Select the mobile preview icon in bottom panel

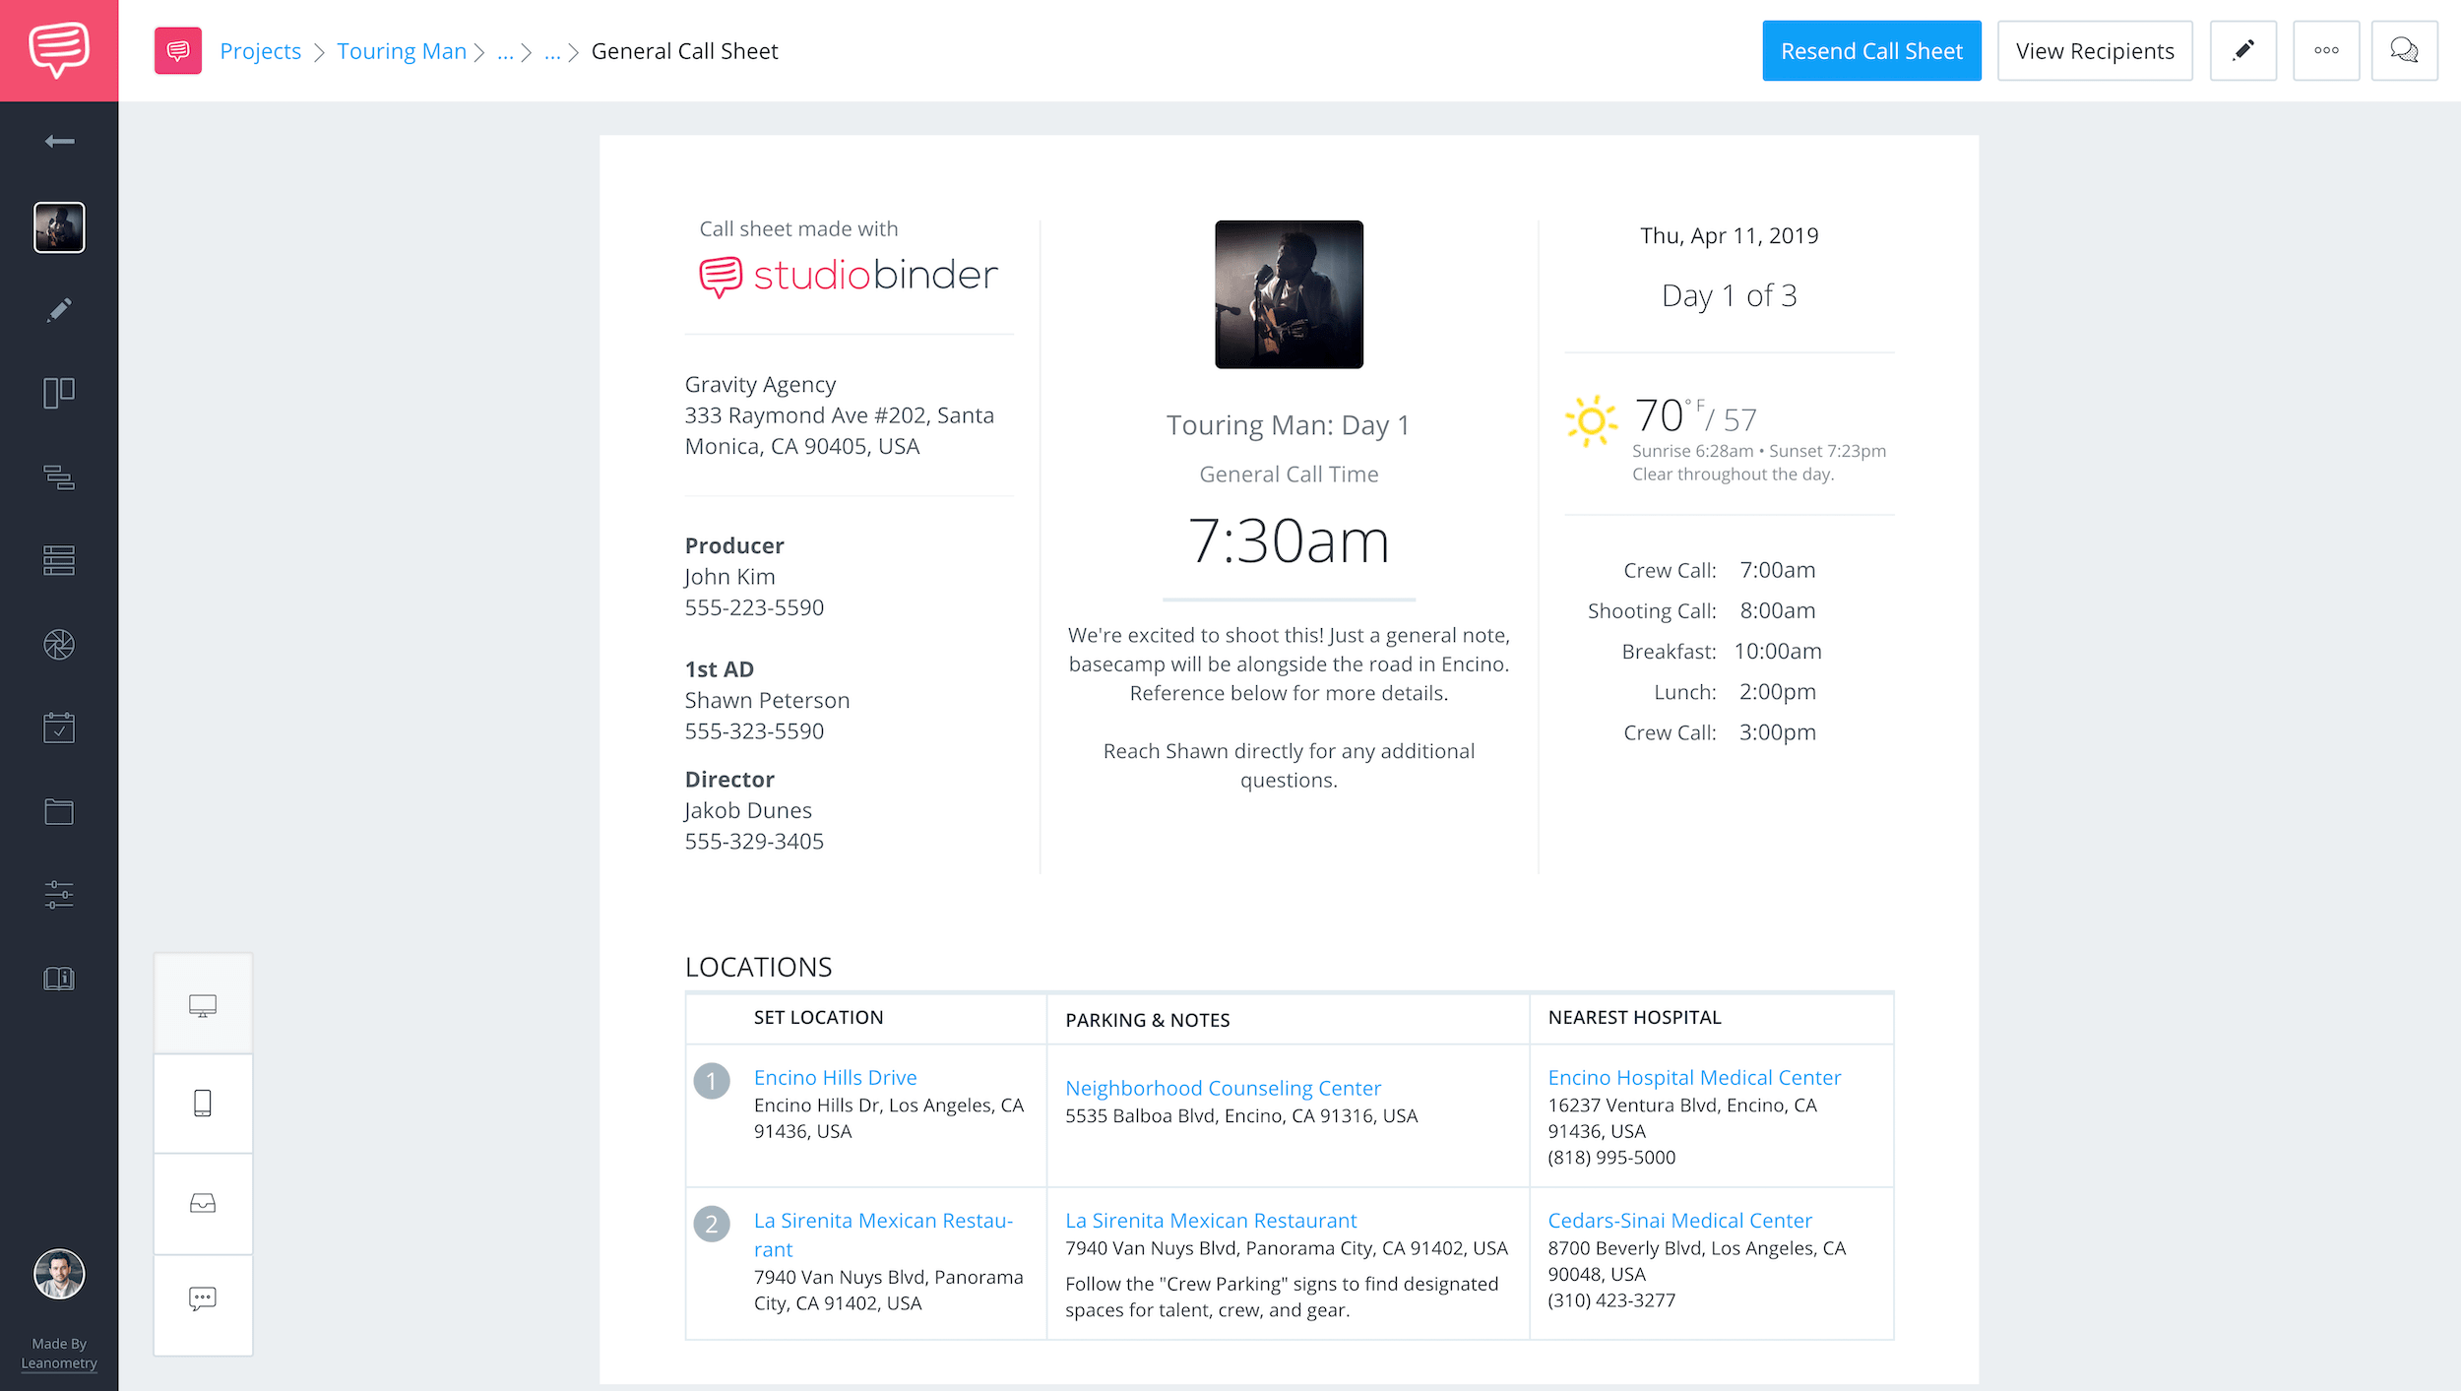pyautogui.click(x=201, y=1102)
